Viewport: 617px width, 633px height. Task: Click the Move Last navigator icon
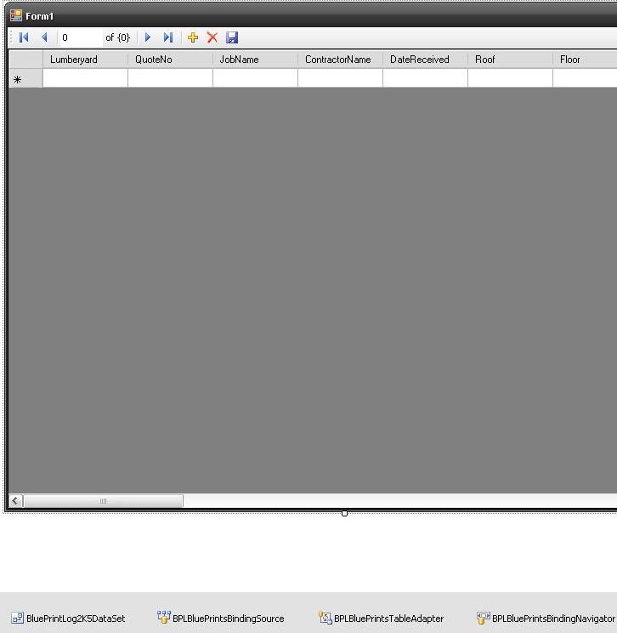168,37
